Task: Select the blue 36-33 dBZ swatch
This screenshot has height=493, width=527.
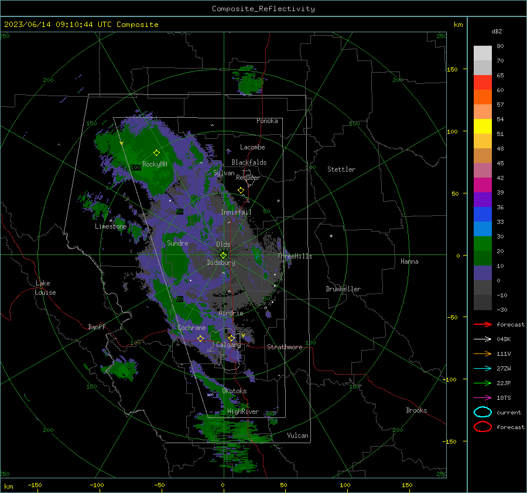Action: click(482, 214)
